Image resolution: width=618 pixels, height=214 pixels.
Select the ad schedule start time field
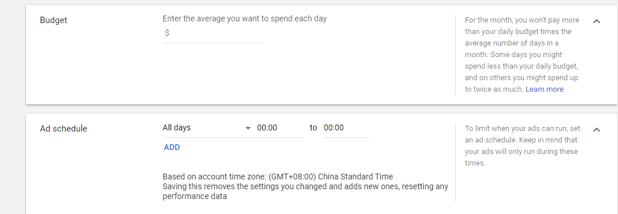click(280, 128)
